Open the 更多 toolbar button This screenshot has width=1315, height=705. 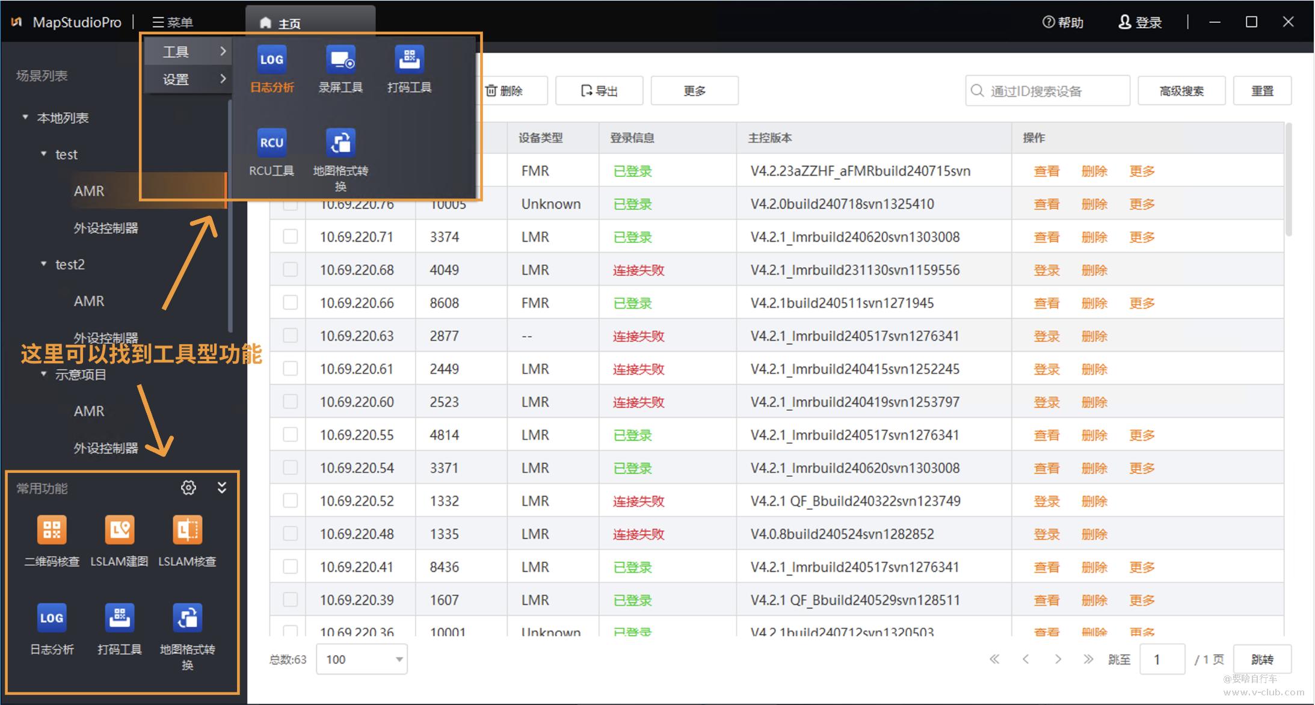click(695, 91)
